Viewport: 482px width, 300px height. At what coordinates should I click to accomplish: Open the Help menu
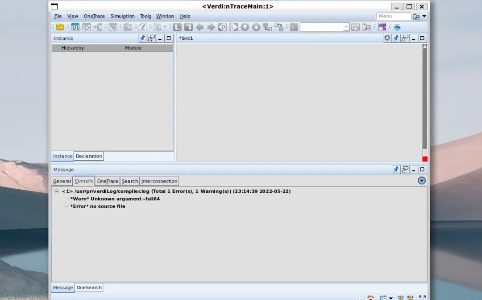click(x=185, y=16)
